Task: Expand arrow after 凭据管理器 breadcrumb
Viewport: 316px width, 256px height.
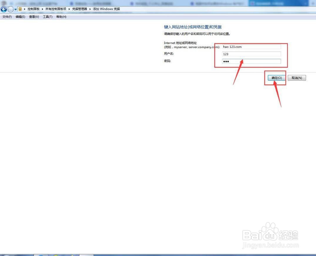Action: (90, 9)
